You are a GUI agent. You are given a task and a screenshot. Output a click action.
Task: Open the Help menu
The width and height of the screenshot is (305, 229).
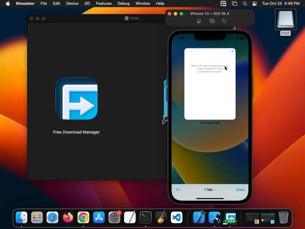pos(160,4)
